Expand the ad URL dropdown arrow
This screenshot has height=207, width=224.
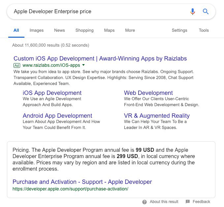(x=83, y=65)
